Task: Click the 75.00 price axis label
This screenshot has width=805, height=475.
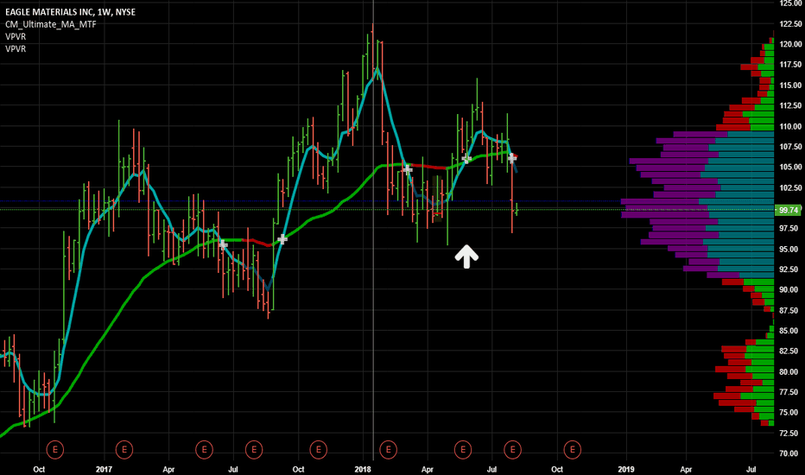Action: point(790,412)
